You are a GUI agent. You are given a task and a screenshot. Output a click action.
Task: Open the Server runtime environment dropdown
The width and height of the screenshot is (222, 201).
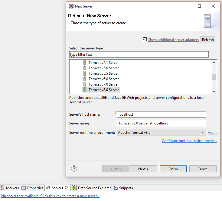[x=161, y=133]
